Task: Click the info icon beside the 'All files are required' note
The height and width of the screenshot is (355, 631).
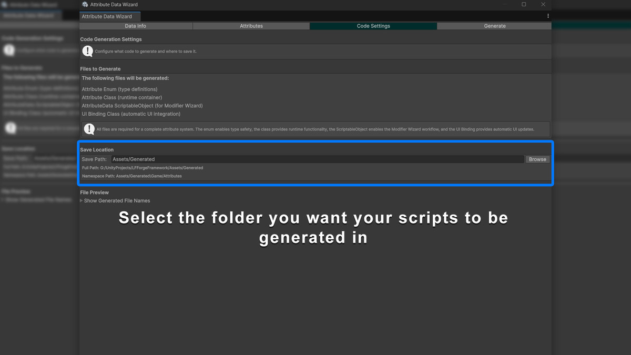Action: tap(88, 129)
